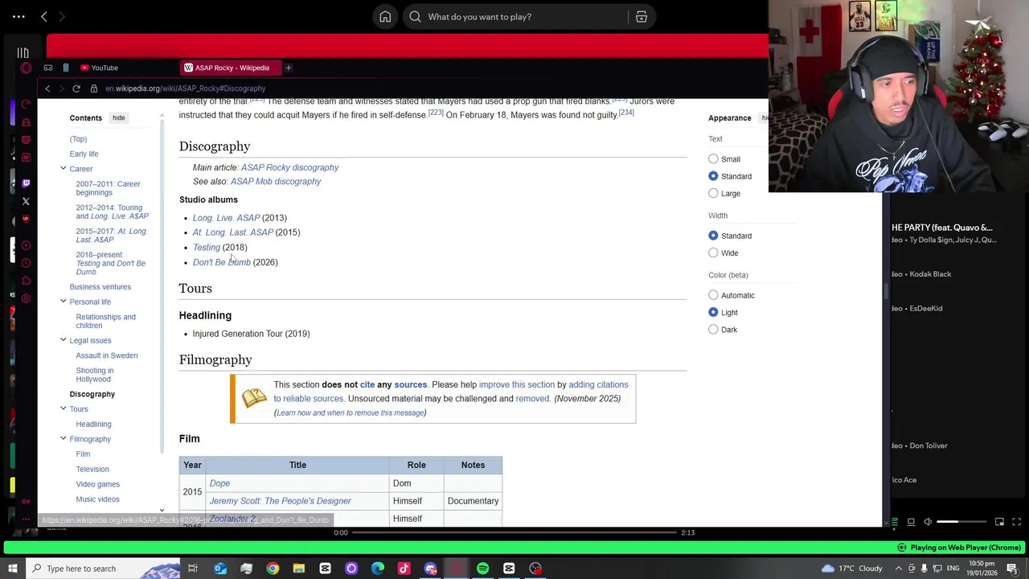
Task: Jump to Music videos in contents
Action: (x=97, y=499)
